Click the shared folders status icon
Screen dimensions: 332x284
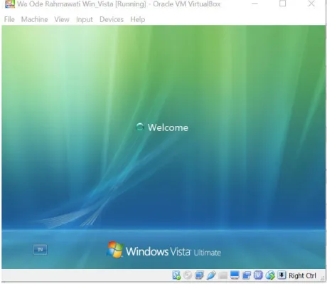point(223,275)
